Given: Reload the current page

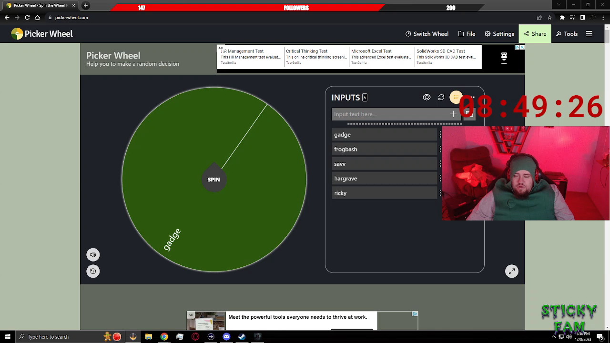Looking at the screenshot, I should tap(27, 18).
